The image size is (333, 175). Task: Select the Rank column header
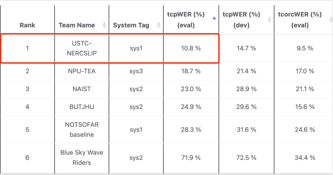click(x=27, y=25)
